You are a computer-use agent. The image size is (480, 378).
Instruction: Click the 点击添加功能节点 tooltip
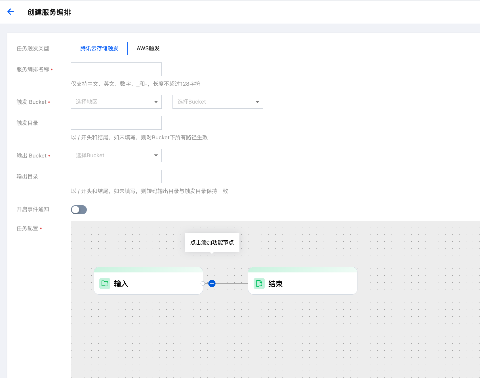click(212, 242)
